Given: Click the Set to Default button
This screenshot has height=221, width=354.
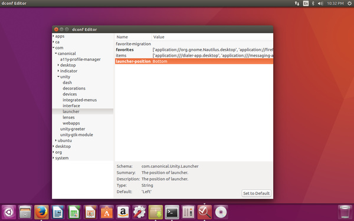Looking at the screenshot, I should click(256, 193).
